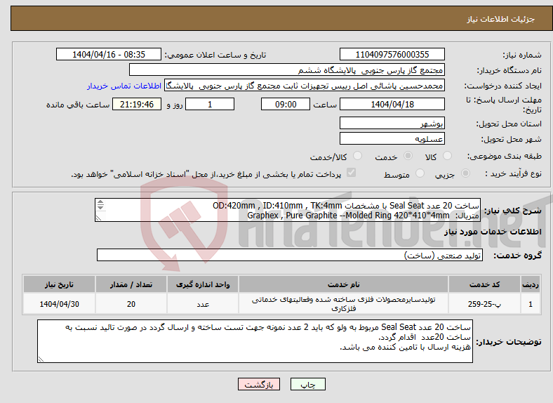Image resolution: width=553 pixels, height=403 pixels.
Task: Click the general description text area
Action: pyautogui.click(x=288, y=210)
